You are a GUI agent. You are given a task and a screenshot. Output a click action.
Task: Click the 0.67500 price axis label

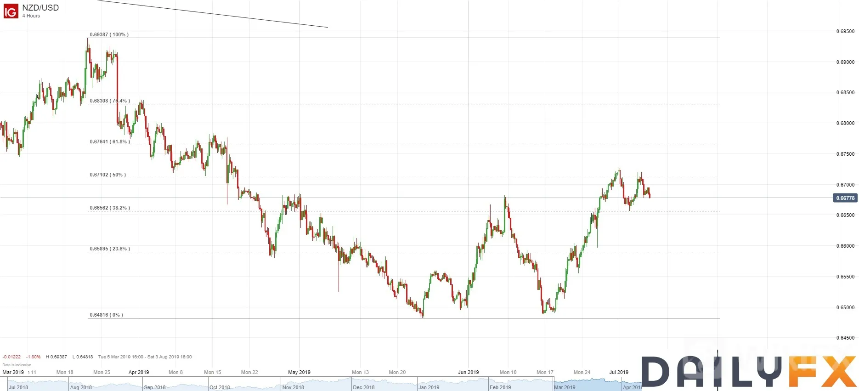coord(845,154)
